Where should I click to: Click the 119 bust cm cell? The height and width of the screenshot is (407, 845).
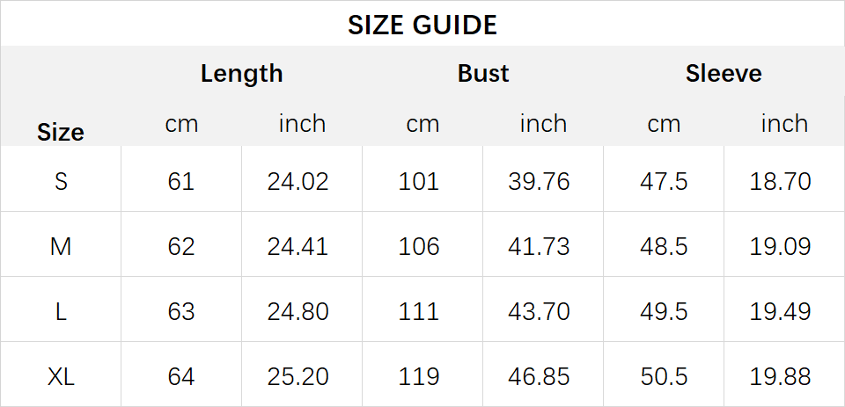coord(419,377)
